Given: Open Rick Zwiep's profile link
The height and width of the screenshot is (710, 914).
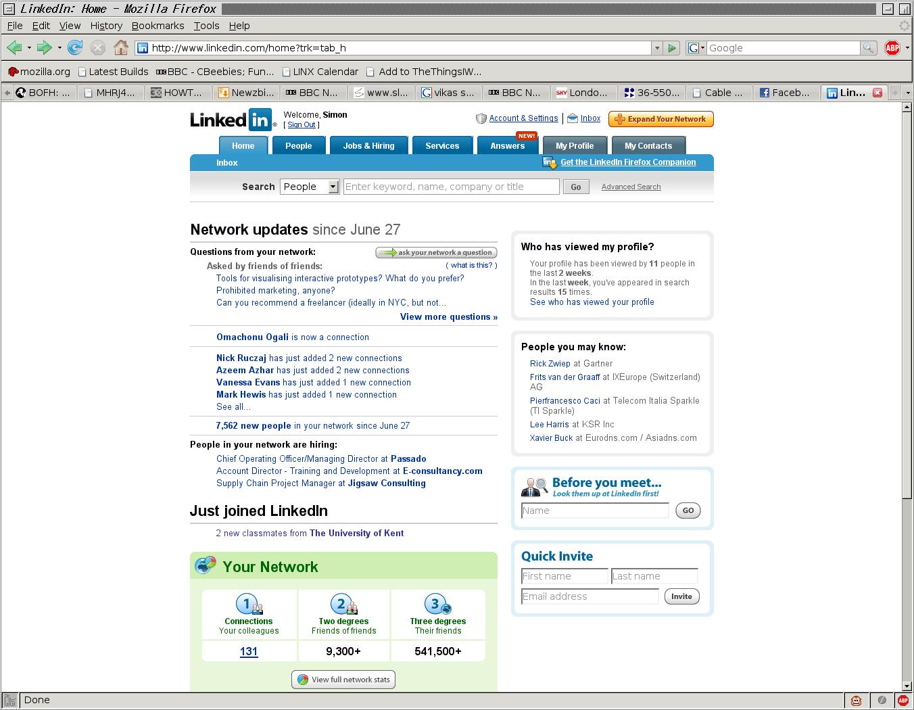Looking at the screenshot, I should coord(550,363).
